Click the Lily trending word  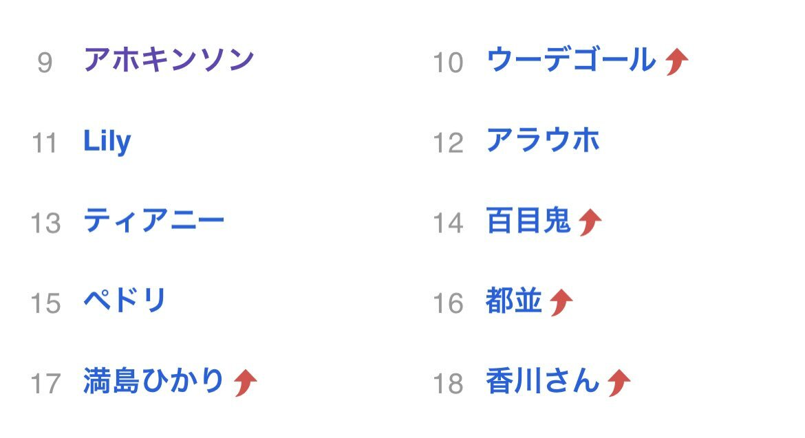107,141
